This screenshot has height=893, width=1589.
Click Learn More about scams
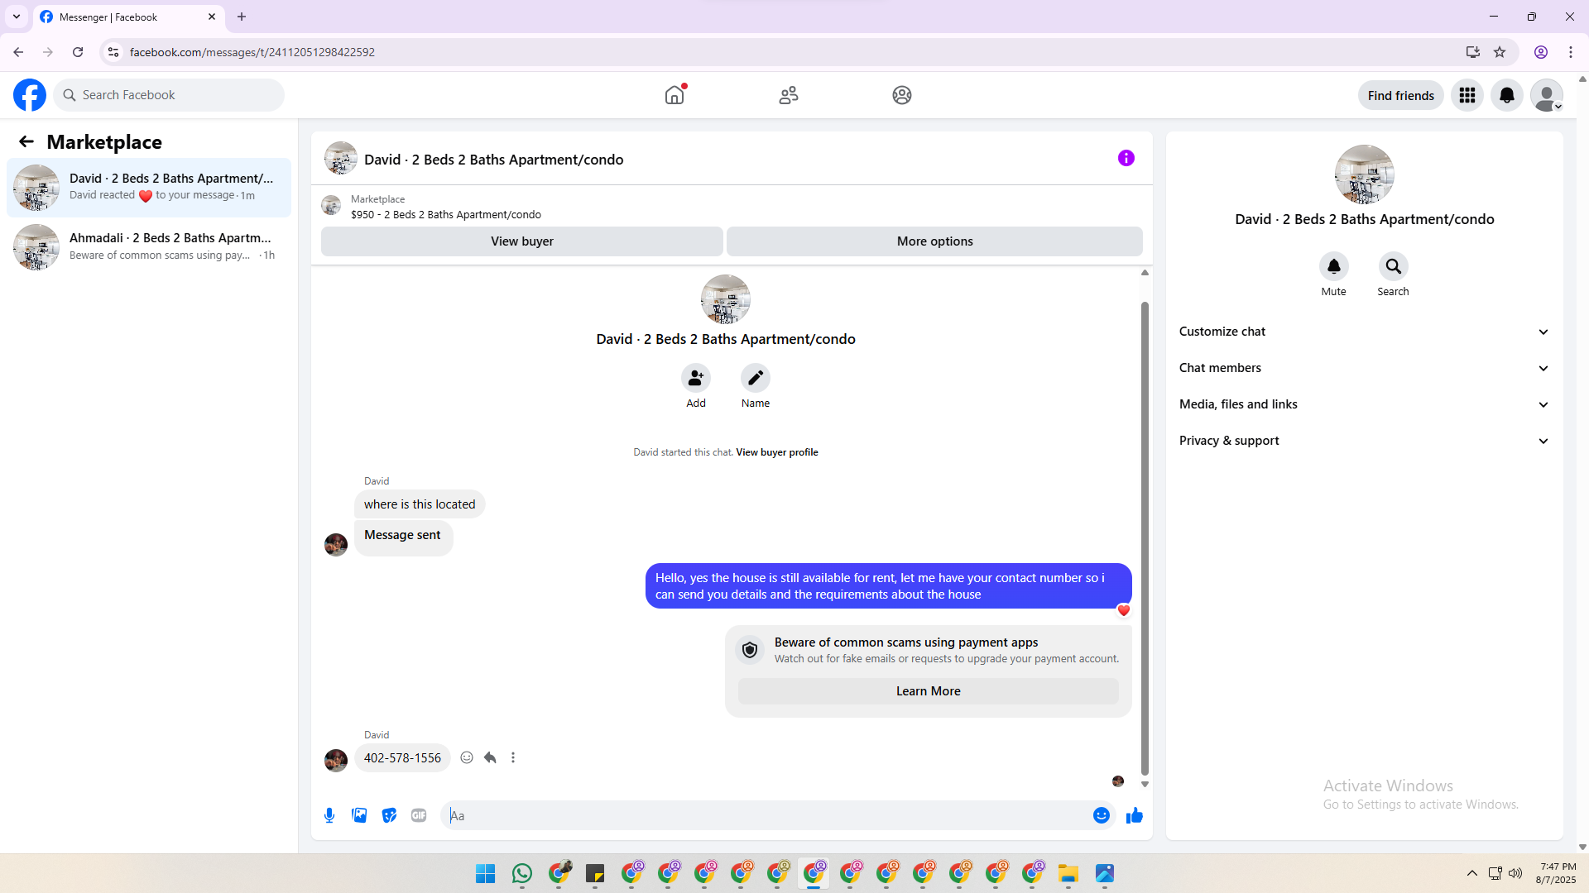(x=929, y=691)
